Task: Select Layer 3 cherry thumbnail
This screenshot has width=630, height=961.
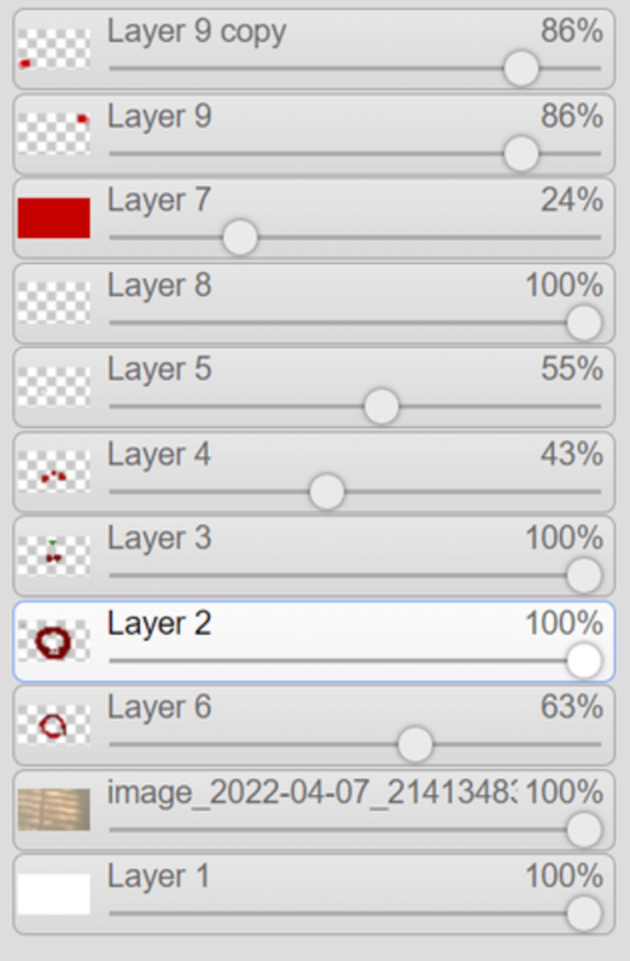Action: coord(54,556)
